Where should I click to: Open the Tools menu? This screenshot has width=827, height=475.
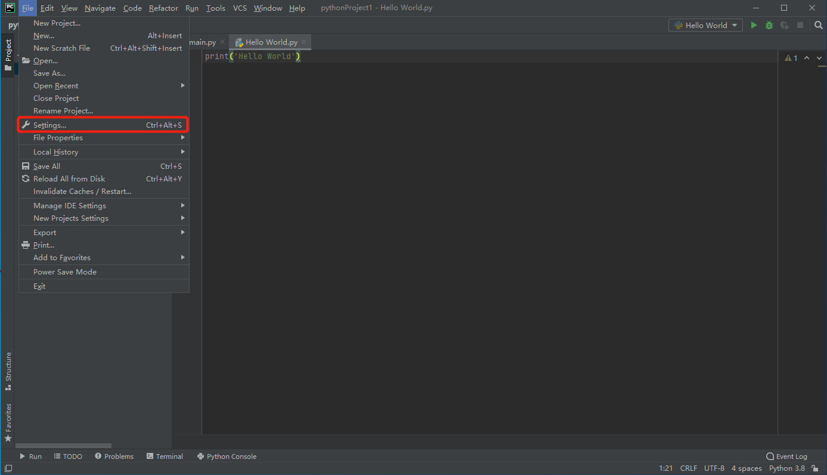216,8
